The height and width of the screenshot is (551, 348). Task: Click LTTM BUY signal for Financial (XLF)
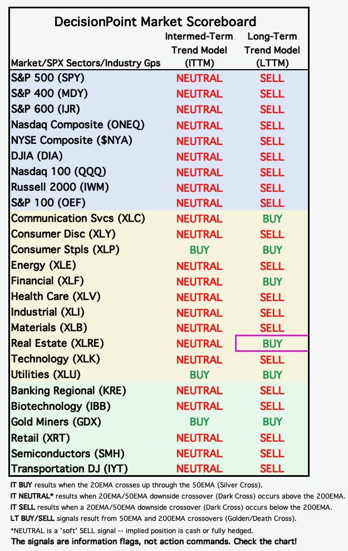(x=272, y=282)
